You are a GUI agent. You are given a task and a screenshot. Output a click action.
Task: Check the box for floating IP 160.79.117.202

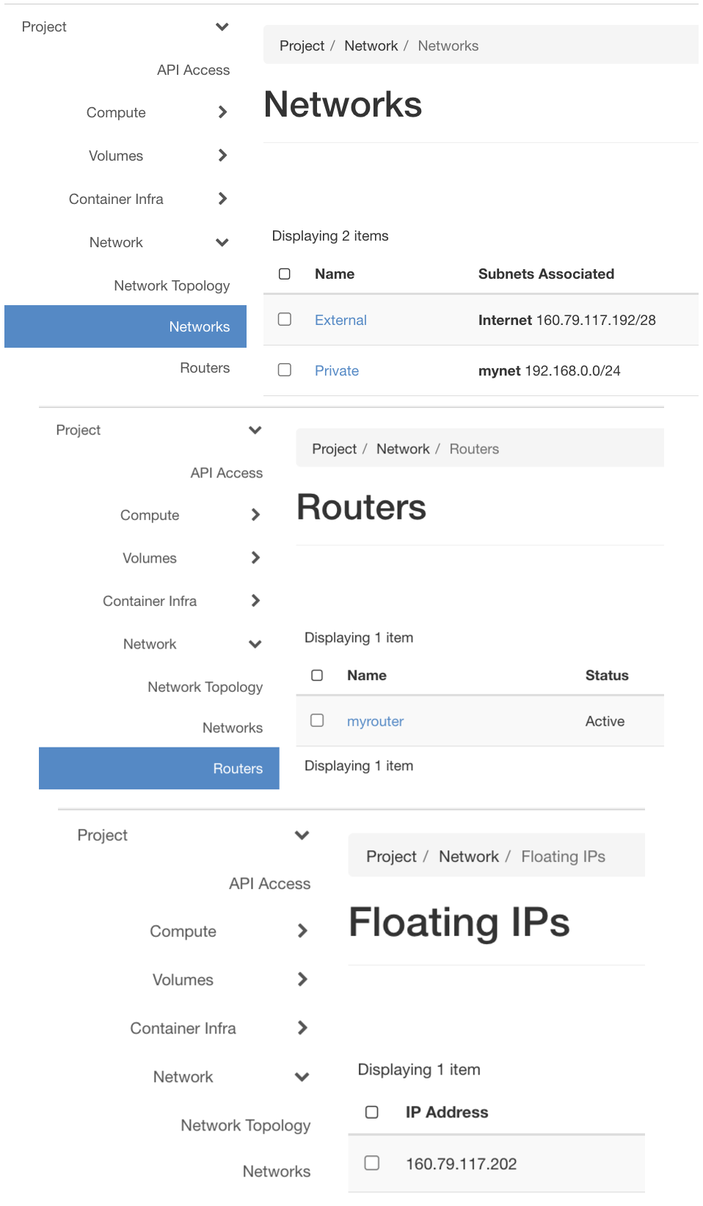pyautogui.click(x=372, y=1163)
